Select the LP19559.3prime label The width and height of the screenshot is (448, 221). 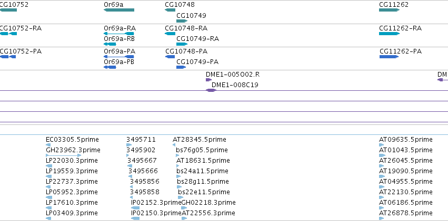click(x=72, y=171)
